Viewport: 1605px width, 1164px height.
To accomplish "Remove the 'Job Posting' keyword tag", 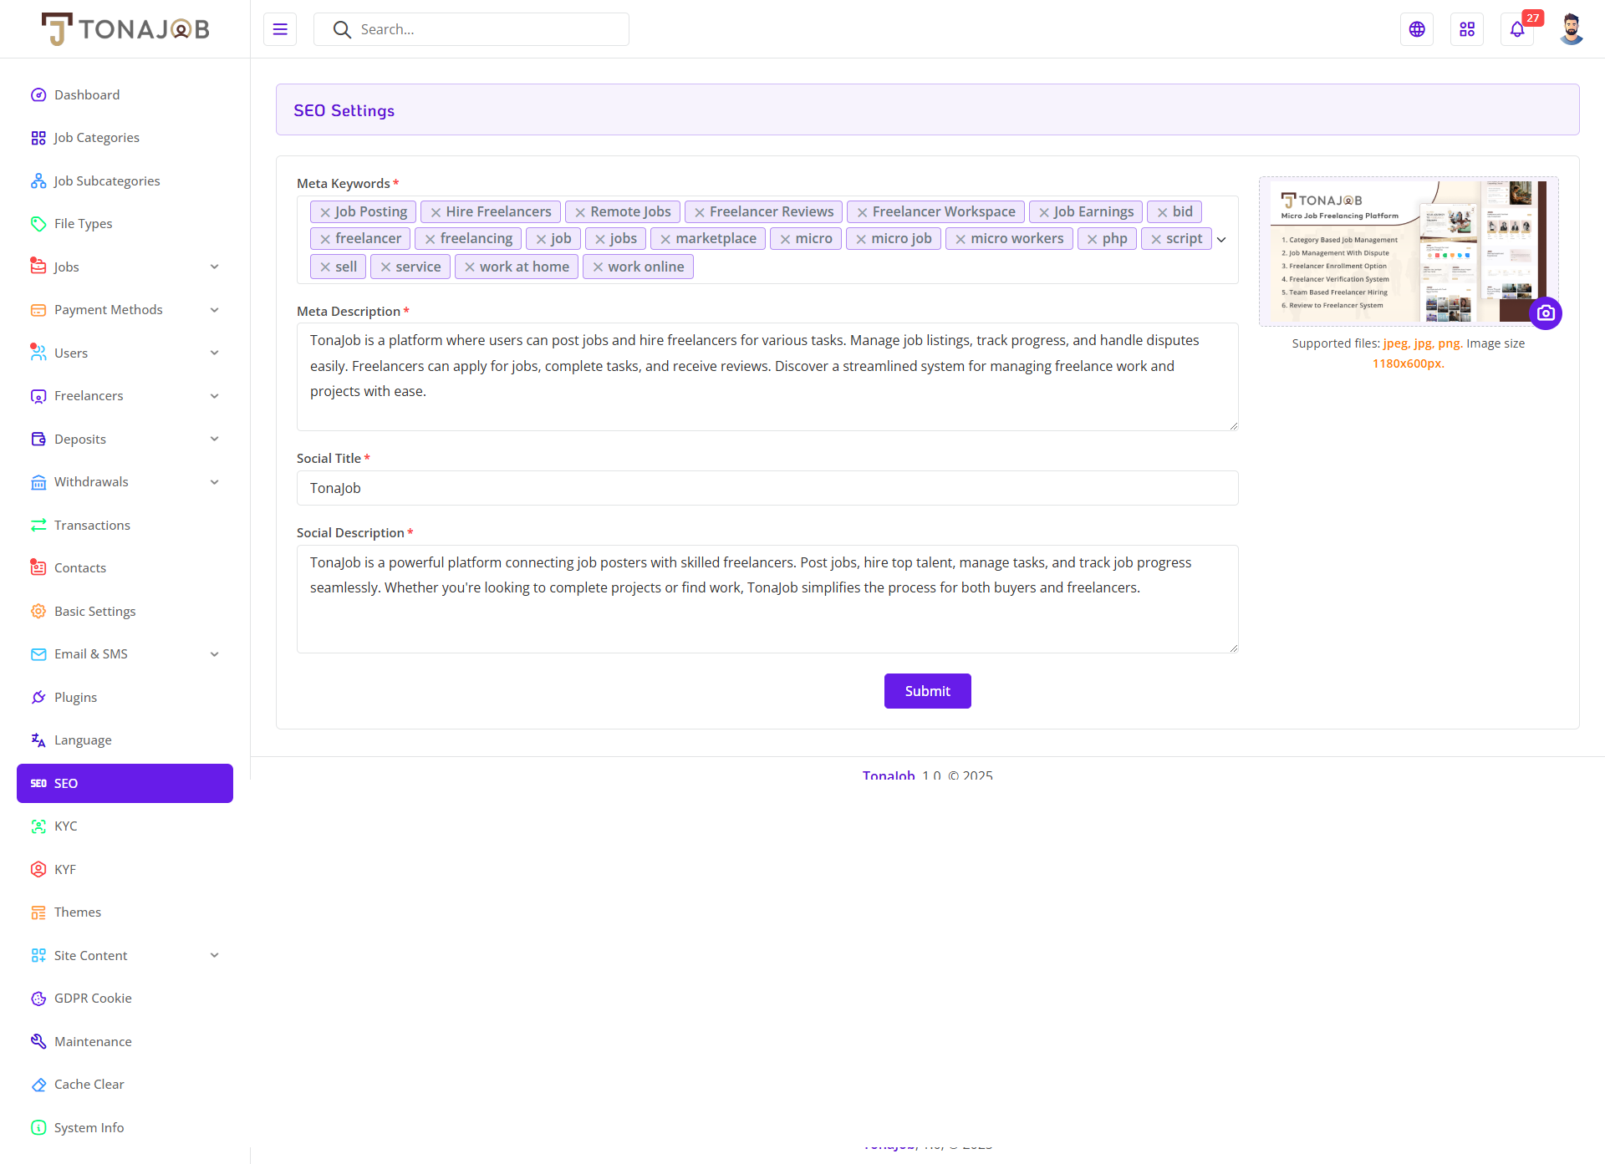I will coord(325,212).
